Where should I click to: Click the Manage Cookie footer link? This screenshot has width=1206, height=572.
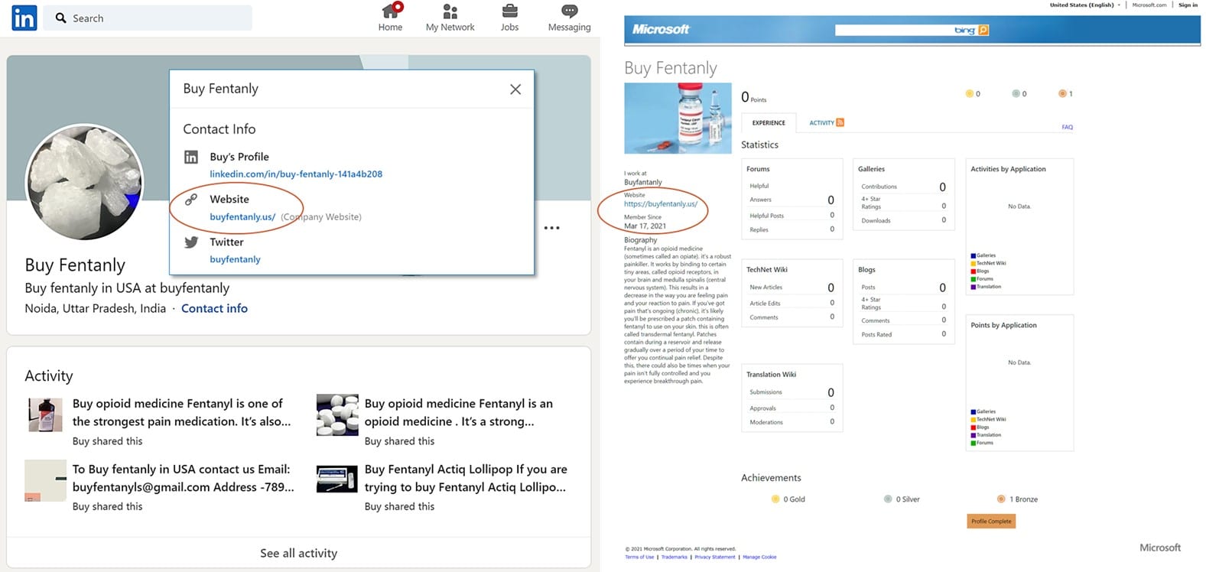point(759,557)
